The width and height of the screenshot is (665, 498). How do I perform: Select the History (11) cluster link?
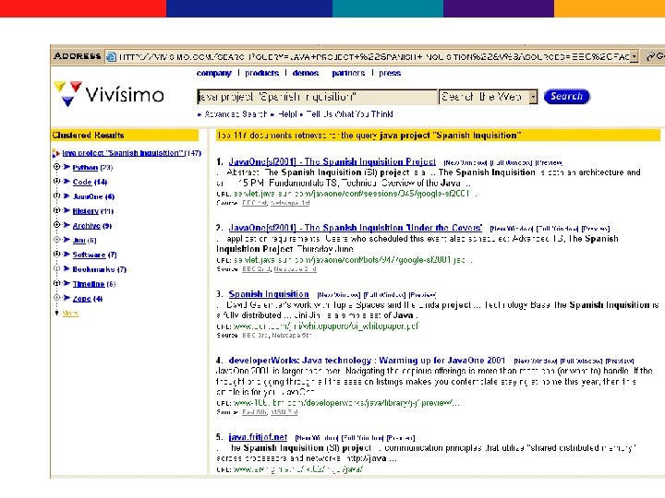[x=93, y=211]
